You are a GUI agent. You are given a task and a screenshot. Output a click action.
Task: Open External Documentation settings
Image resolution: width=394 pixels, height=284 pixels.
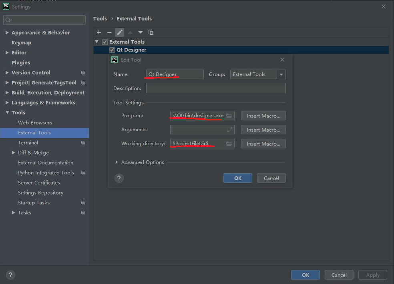[x=46, y=163]
